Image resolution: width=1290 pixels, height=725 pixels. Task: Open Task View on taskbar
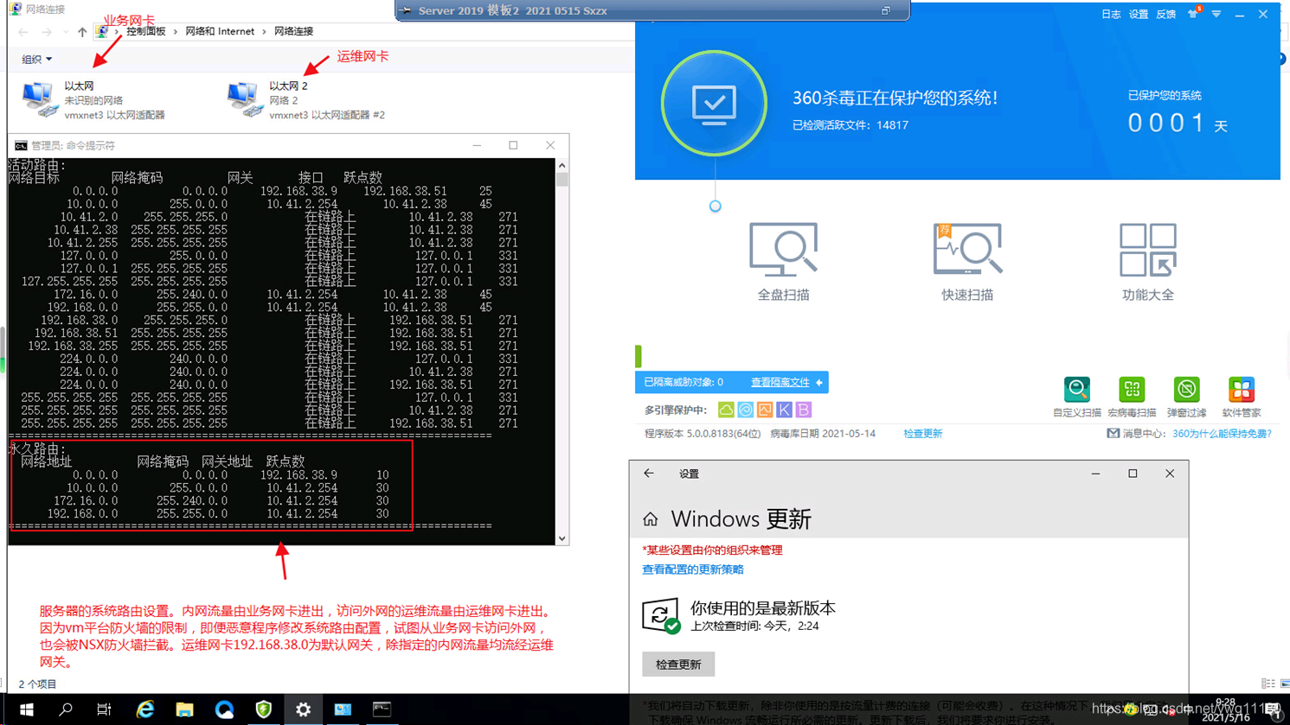tap(104, 709)
